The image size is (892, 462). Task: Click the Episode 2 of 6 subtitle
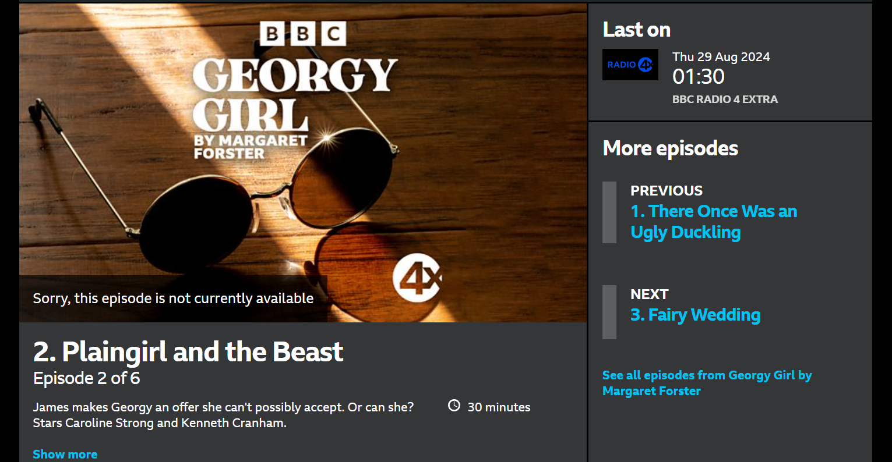point(87,378)
